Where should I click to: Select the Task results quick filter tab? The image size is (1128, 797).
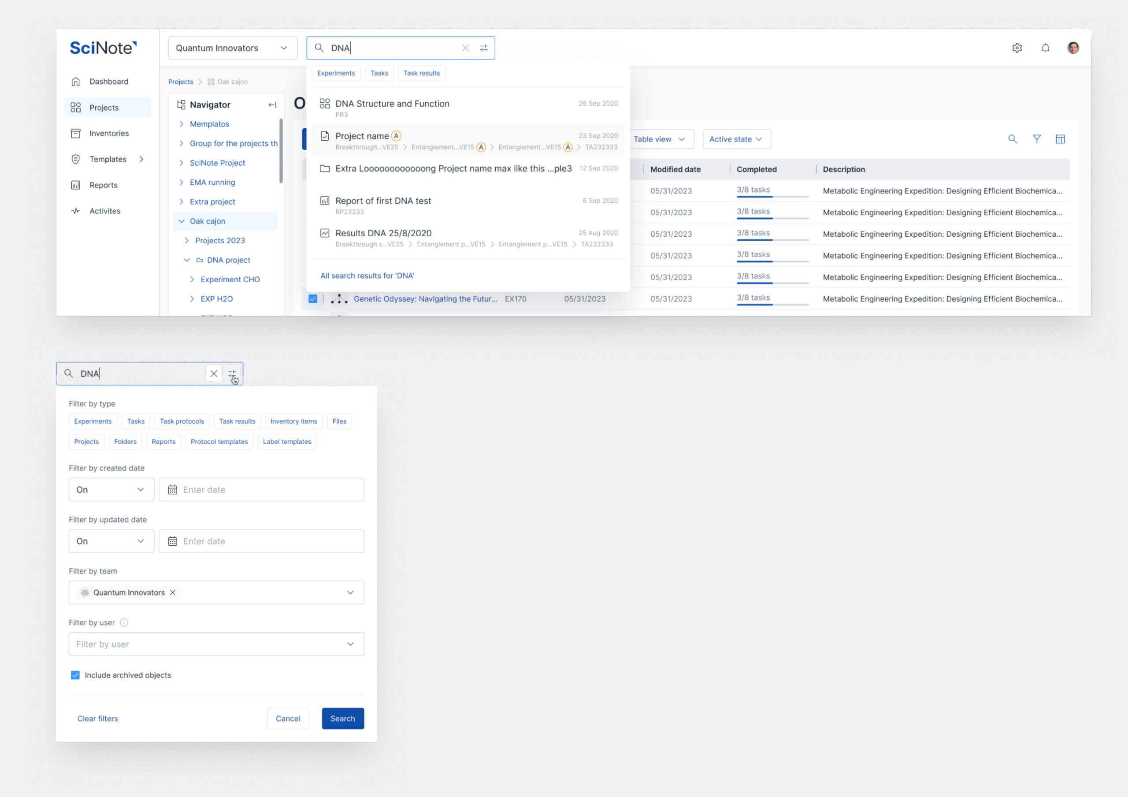click(421, 73)
